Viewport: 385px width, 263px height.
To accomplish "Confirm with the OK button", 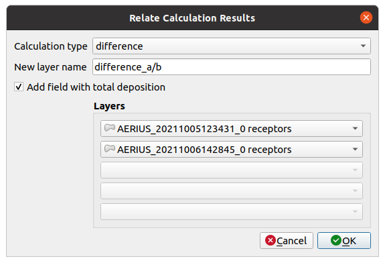I will pyautogui.click(x=344, y=241).
